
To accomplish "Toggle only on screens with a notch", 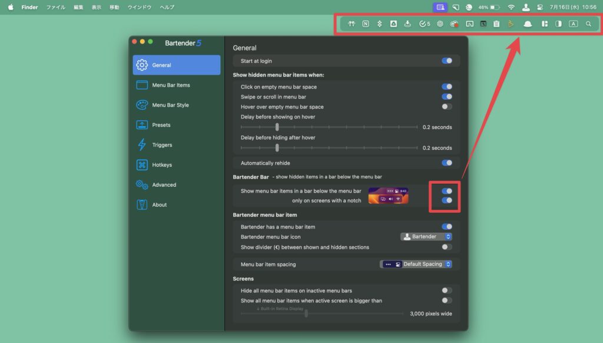I will point(447,200).
